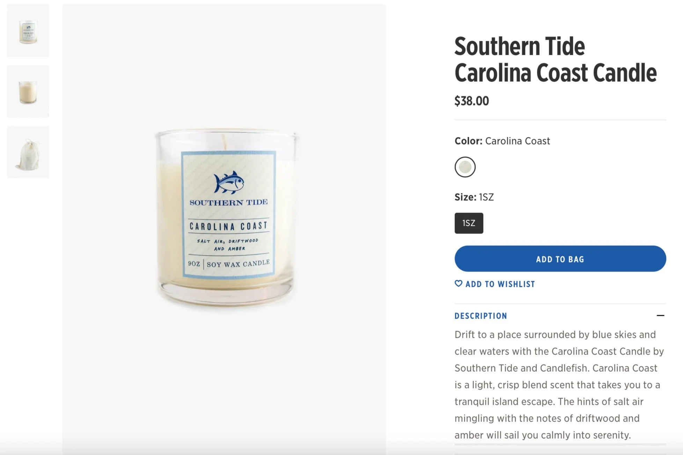683x455 pixels.
Task: Select the Carolina Coast color swatch
Action: 465,167
